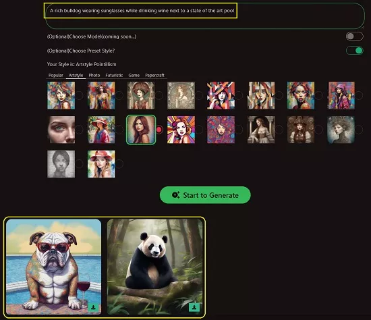
Task: Download the generated bulldog image
Action: tap(93, 307)
